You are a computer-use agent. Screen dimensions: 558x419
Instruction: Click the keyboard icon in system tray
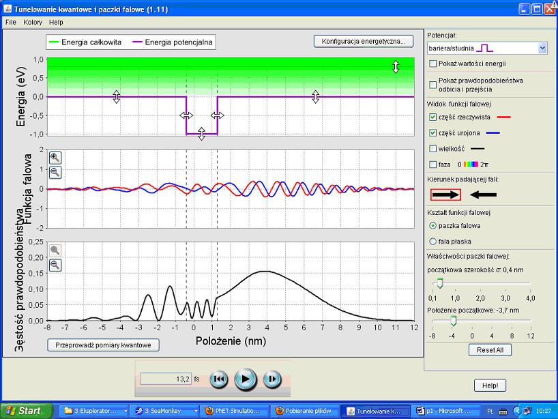(503, 411)
